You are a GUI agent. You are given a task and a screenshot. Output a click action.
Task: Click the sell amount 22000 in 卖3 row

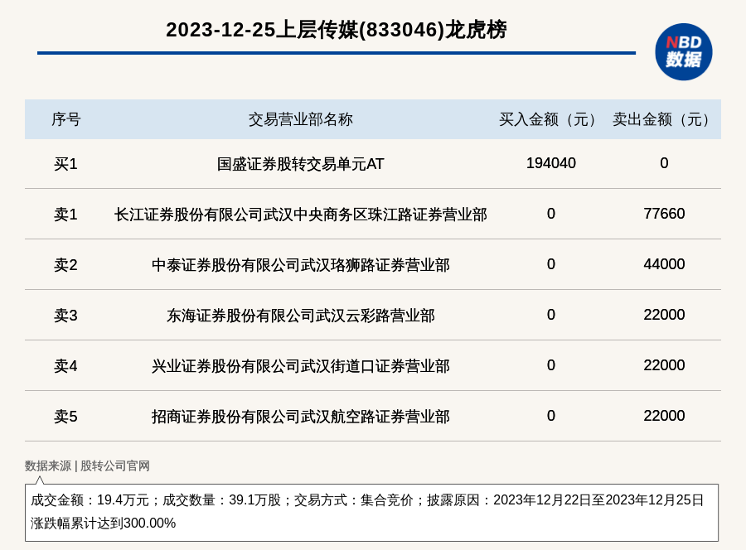[664, 315]
